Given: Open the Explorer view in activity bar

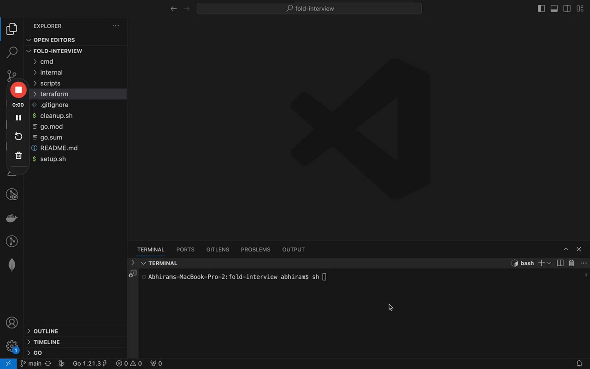Looking at the screenshot, I should click(x=12, y=29).
